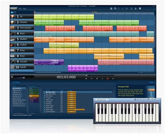Screen dimensions: 165x134
Task: Click the green Guitar clip on track 6
Action: (64, 45)
